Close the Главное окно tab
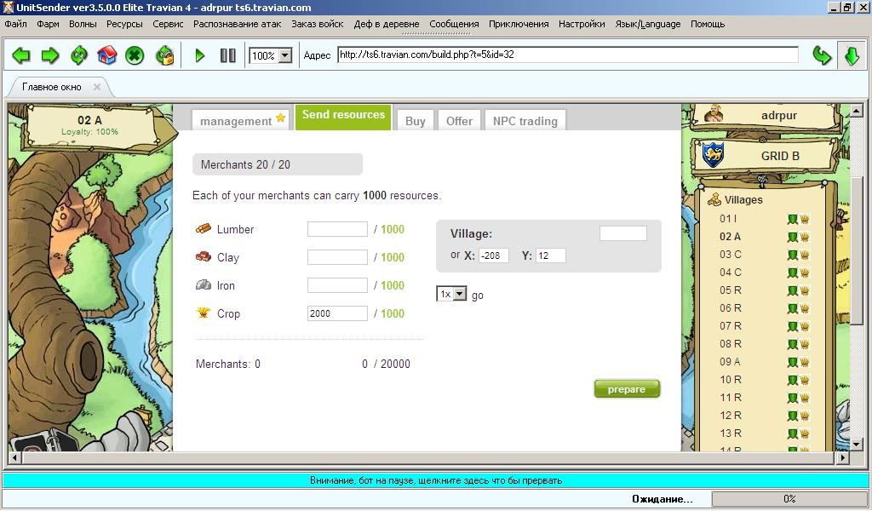This screenshot has width=872, height=511. [97, 87]
